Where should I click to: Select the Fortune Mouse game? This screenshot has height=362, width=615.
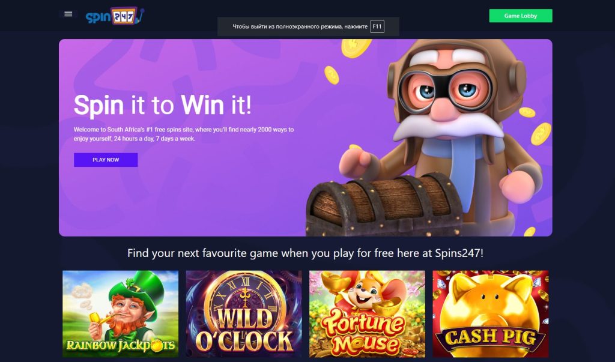367,314
